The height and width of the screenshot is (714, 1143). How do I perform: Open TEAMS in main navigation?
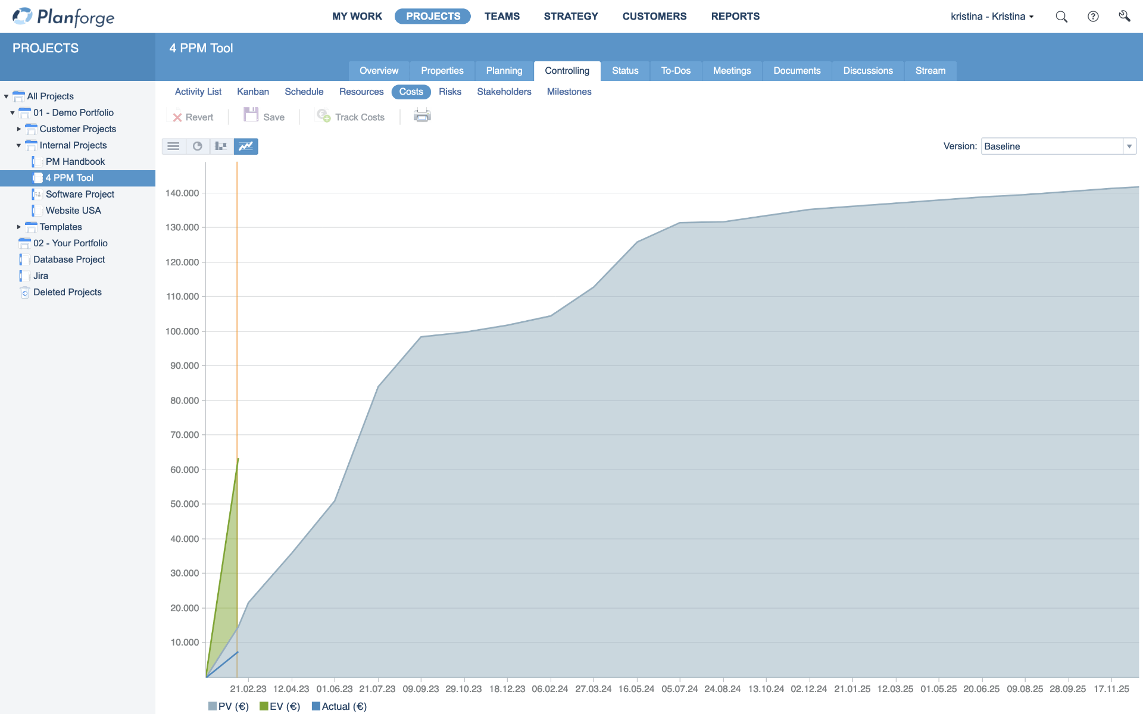coord(502,17)
